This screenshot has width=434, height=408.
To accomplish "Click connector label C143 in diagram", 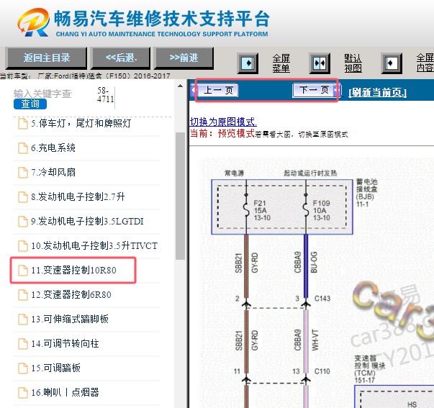I will tap(322, 299).
